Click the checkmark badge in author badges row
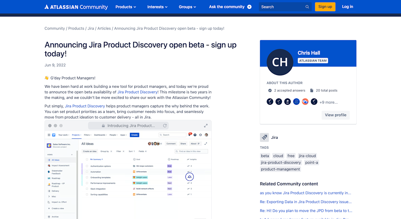Screen dimensions: 401x219 (x=279, y=102)
